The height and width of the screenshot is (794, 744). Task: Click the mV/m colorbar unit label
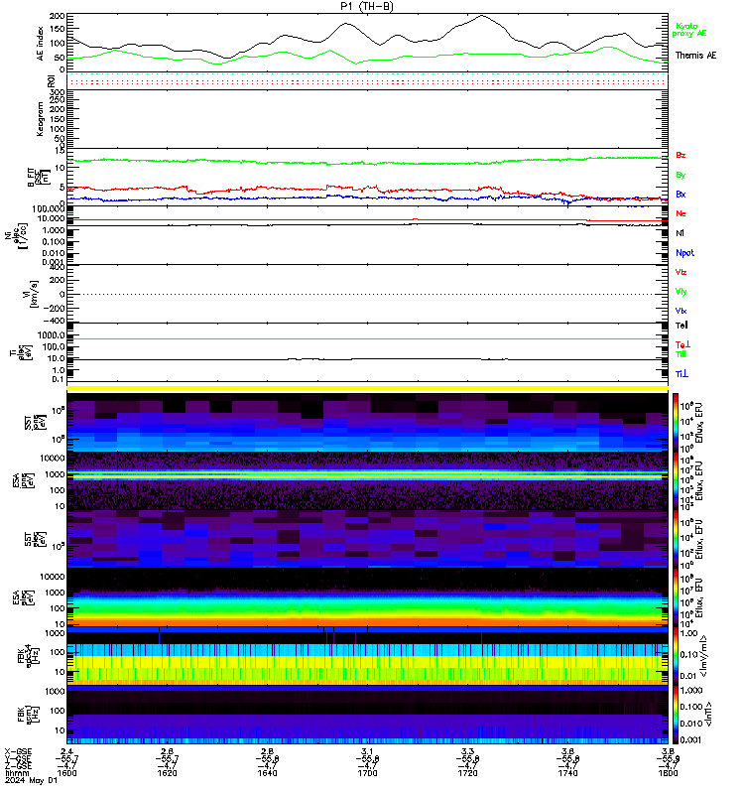click(x=703, y=657)
